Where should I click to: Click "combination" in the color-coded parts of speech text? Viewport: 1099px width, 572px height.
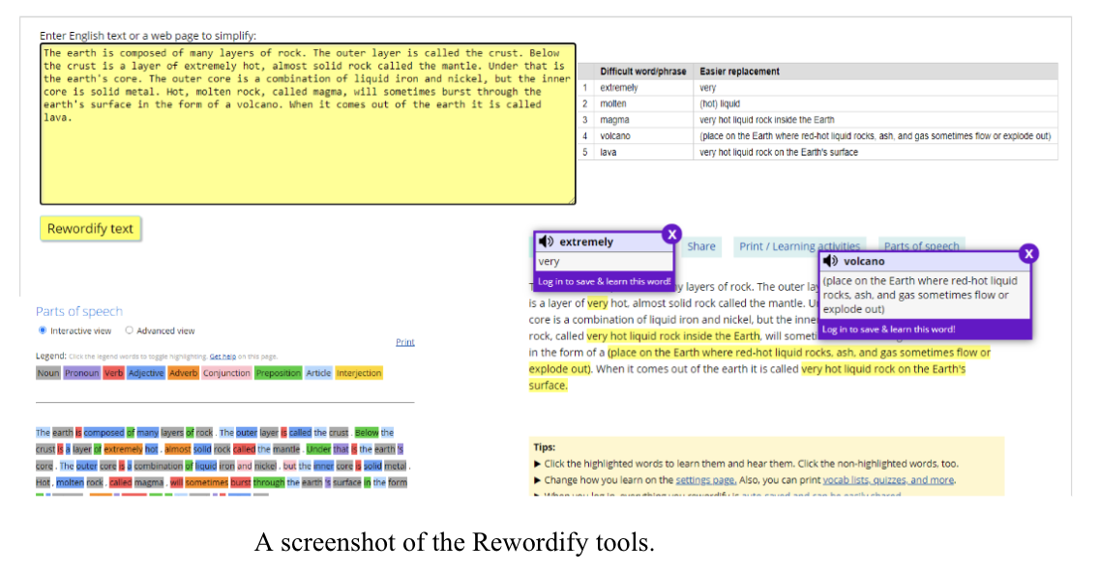[x=159, y=467]
